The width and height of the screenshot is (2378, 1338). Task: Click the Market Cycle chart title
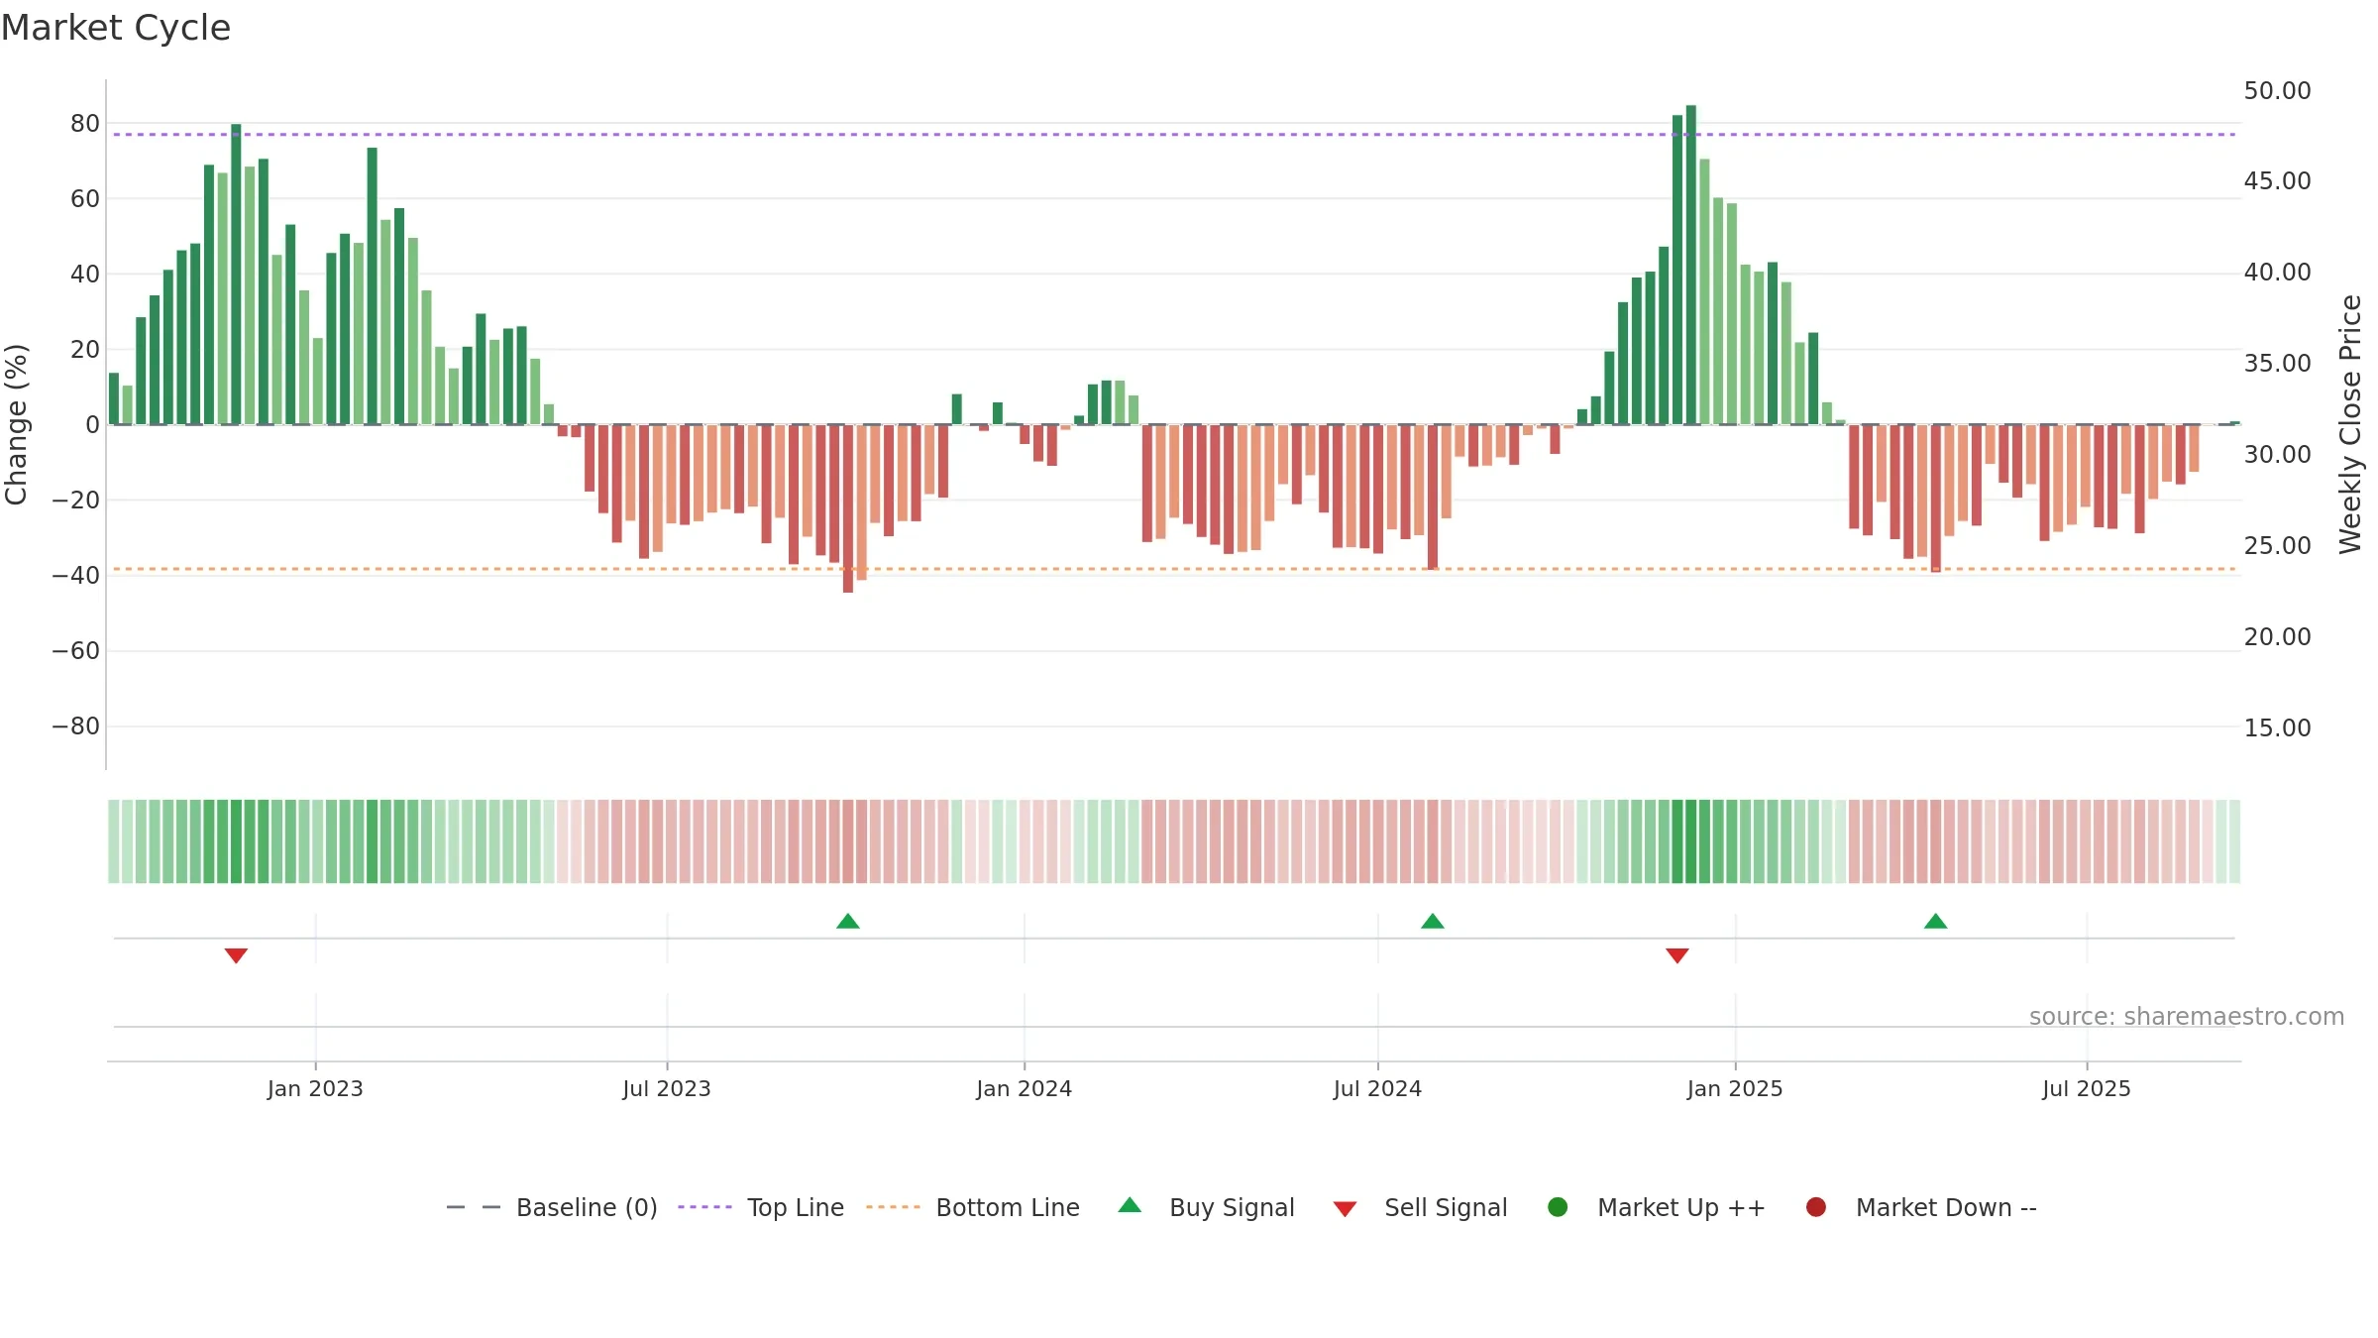[x=116, y=28]
